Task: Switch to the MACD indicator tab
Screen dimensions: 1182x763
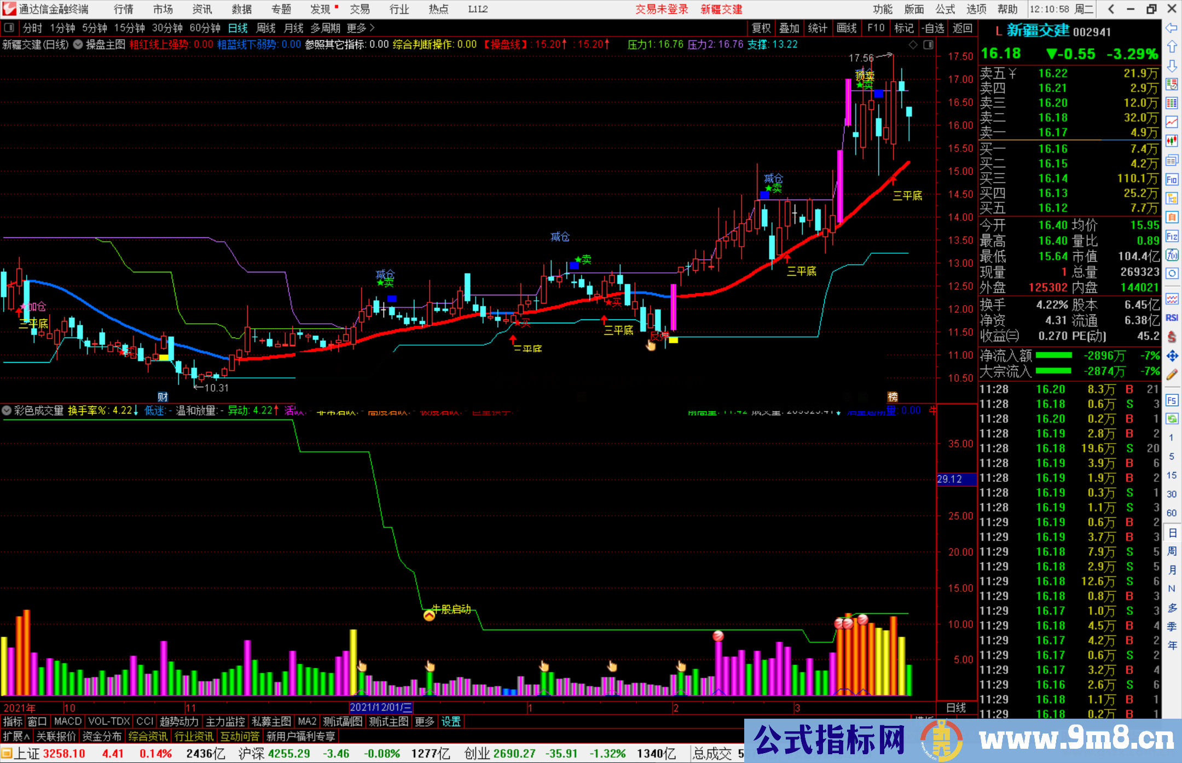Action: click(67, 721)
